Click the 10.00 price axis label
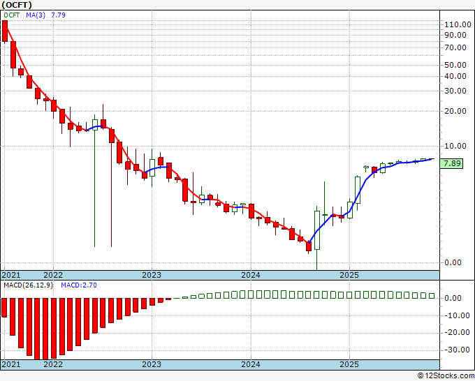475x381 pixels. tap(455, 146)
